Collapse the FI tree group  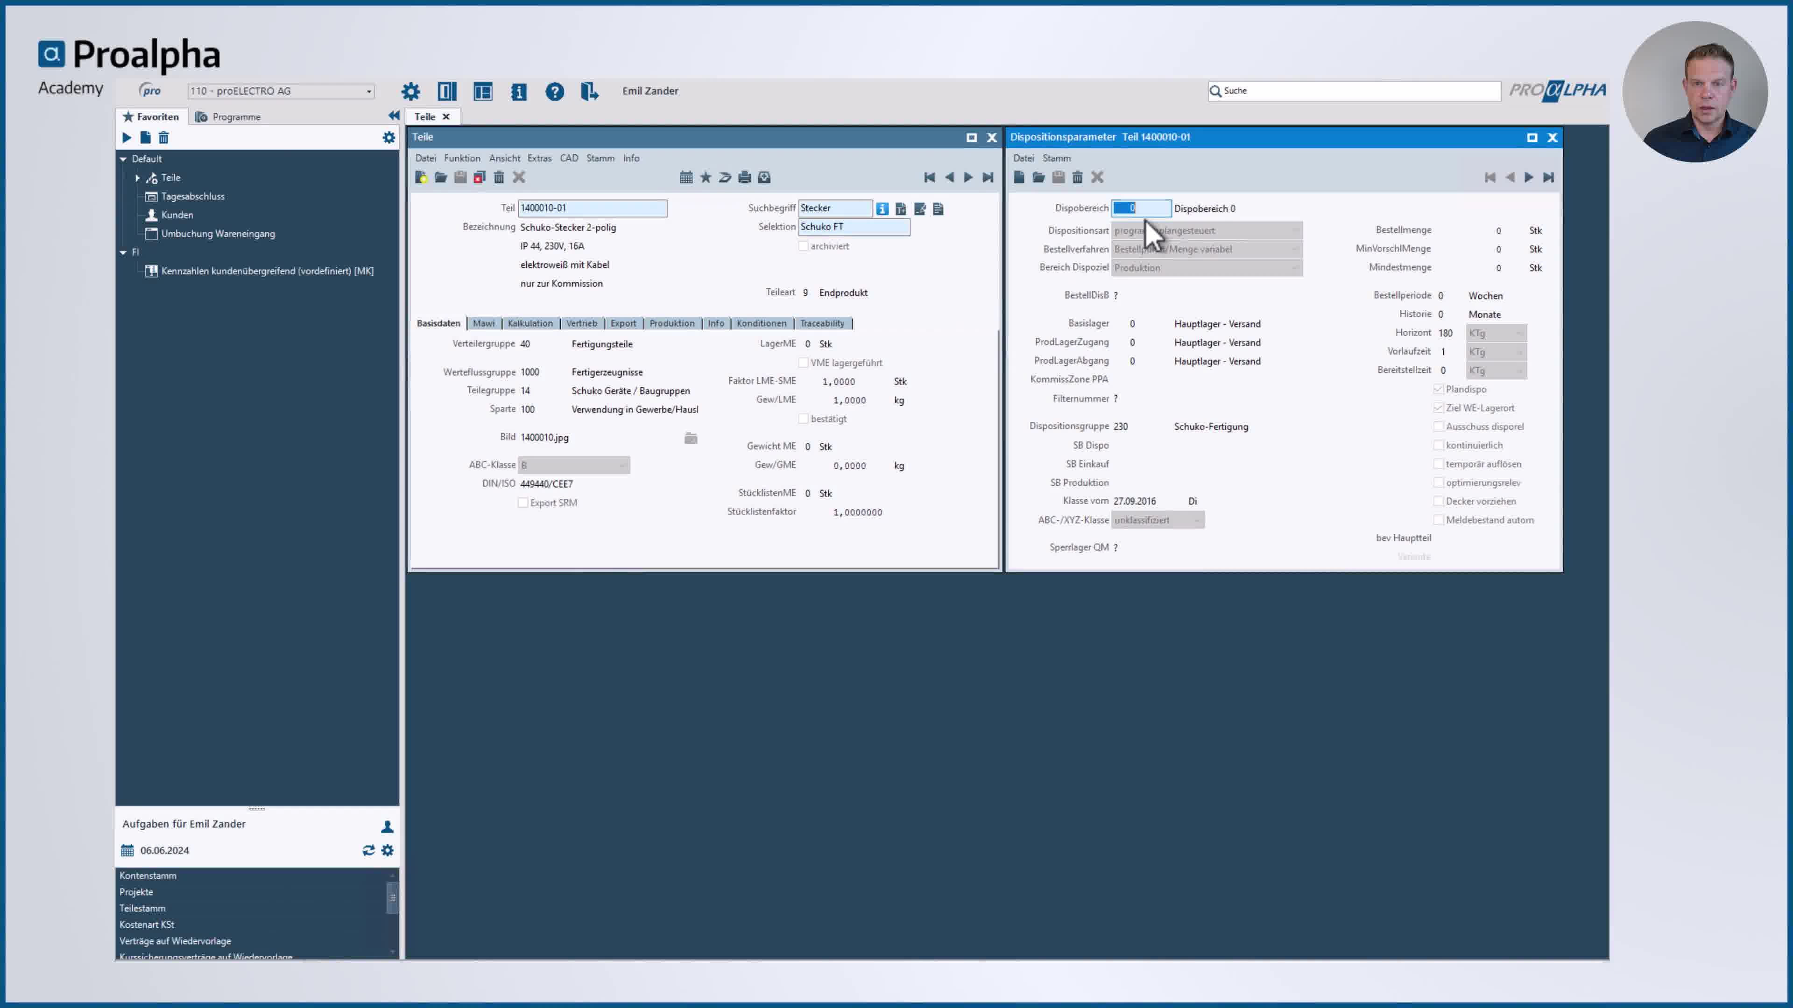click(x=123, y=252)
